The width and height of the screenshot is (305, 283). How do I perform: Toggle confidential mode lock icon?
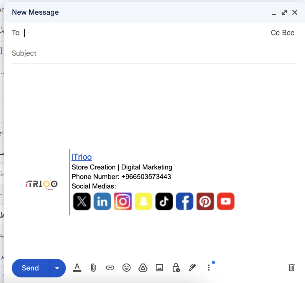(x=176, y=268)
